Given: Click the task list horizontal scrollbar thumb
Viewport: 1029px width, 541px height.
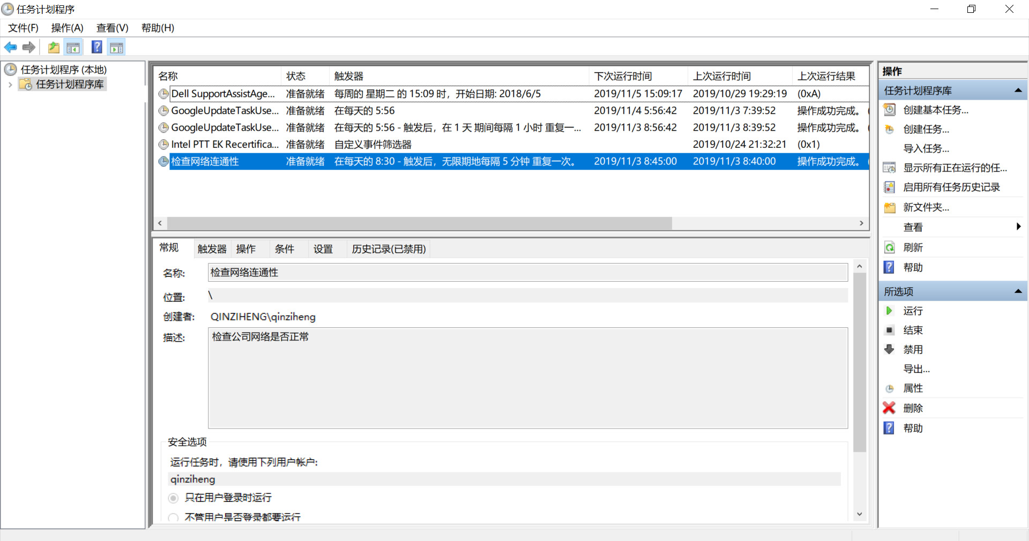Looking at the screenshot, I should [419, 223].
